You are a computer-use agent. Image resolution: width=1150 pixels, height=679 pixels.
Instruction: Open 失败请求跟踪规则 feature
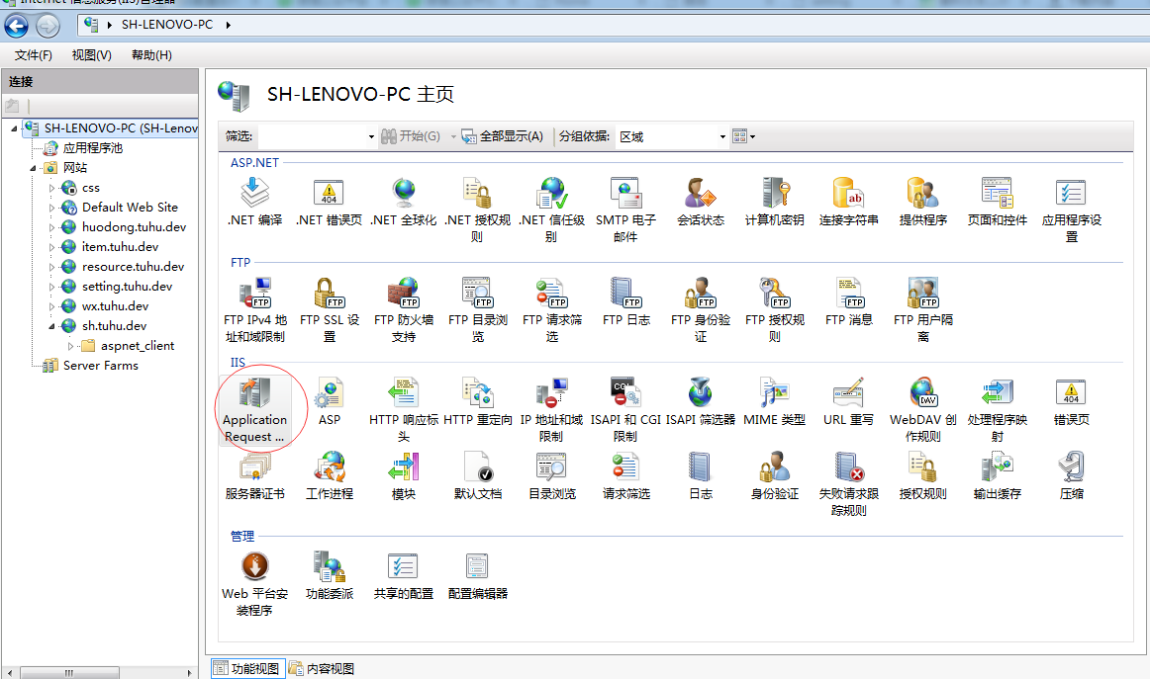tap(848, 484)
